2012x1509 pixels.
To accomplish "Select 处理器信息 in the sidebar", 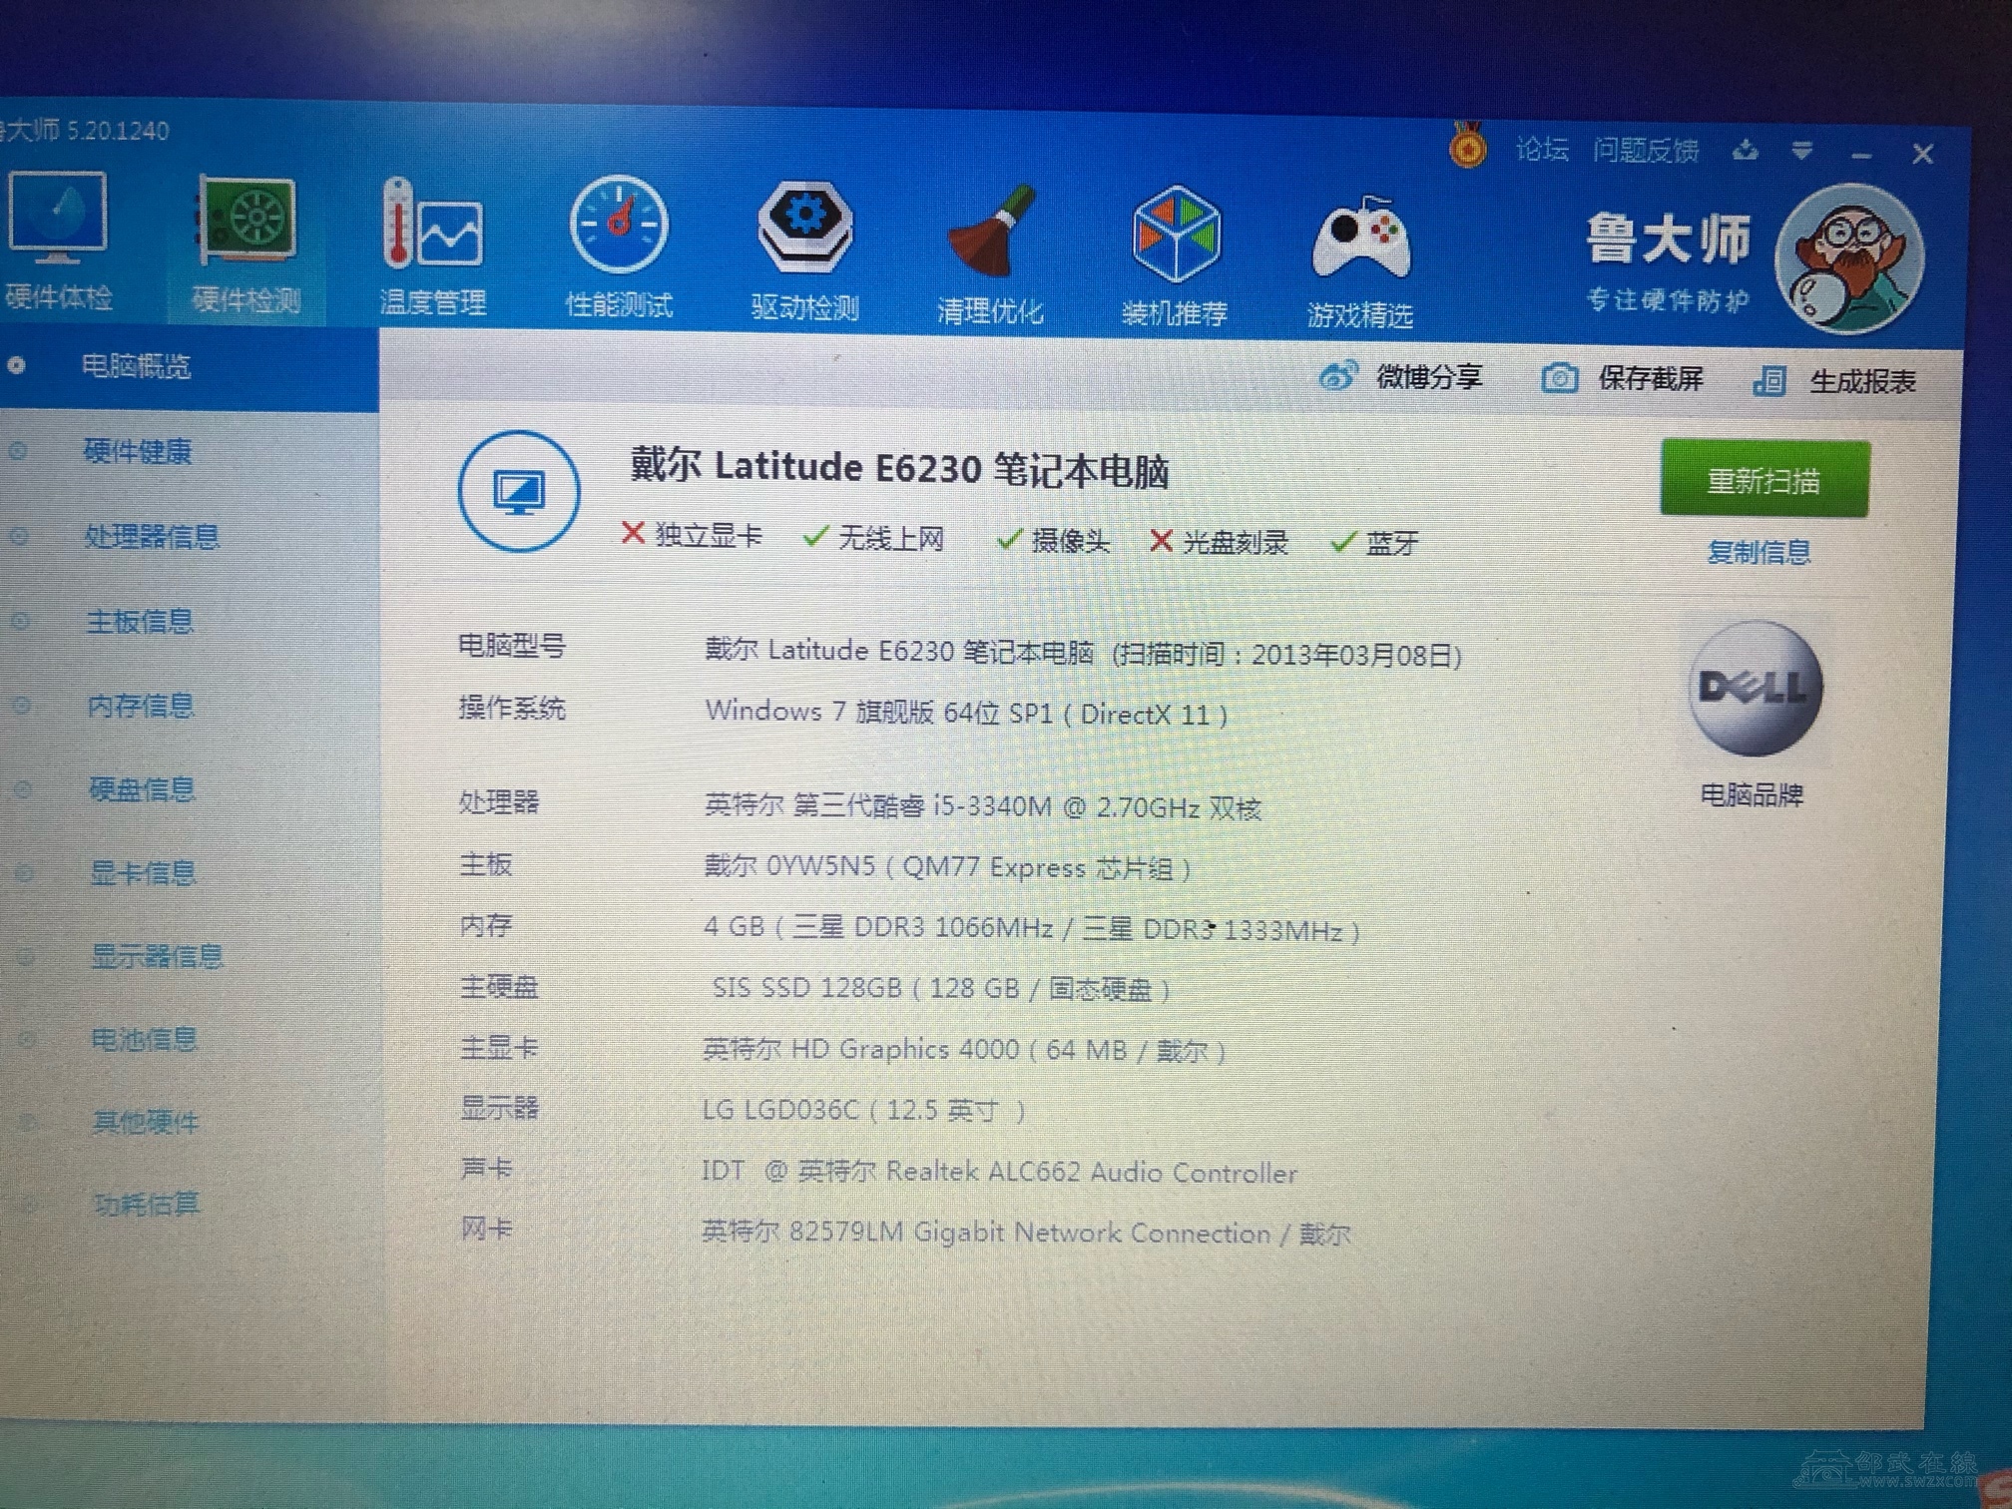I will pos(152,537).
